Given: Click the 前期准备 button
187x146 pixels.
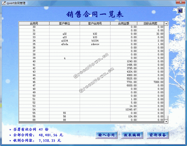Looking at the screenshot, I should [158, 135].
